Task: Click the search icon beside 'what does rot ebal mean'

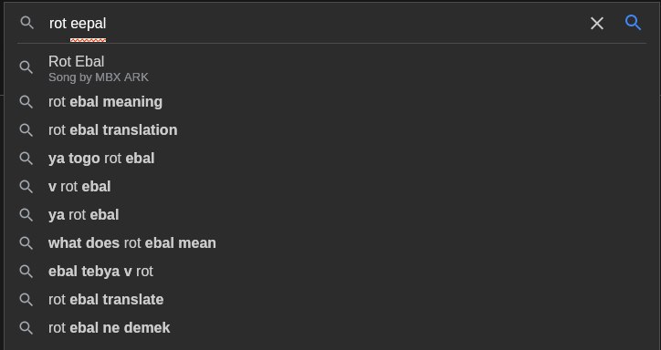Action: coord(26,242)
